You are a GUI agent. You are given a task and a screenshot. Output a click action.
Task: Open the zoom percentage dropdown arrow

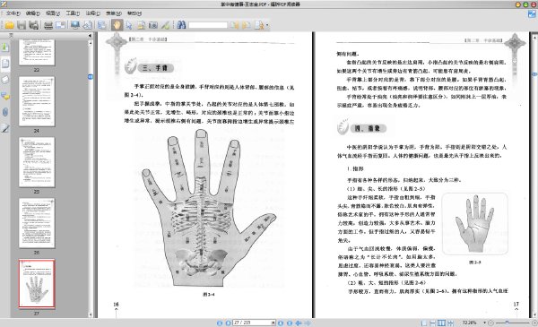[484, 323]
